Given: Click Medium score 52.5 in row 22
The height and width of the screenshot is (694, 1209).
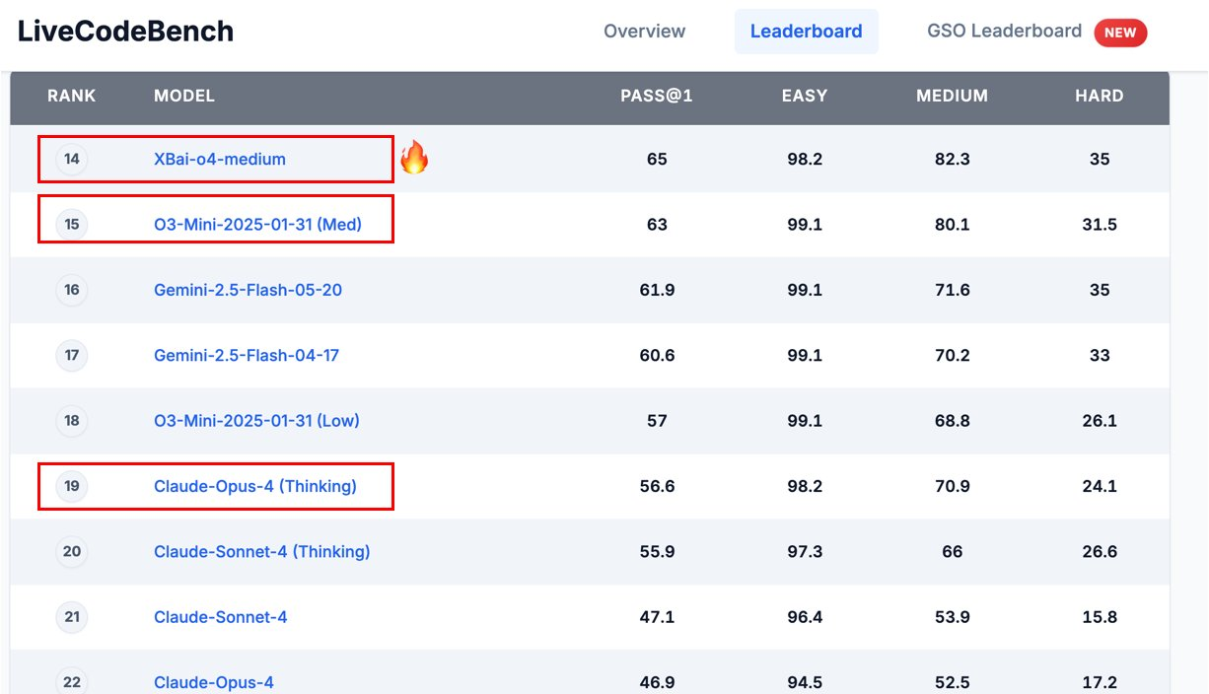Looking at the screenshot, I should pos(952,682).
